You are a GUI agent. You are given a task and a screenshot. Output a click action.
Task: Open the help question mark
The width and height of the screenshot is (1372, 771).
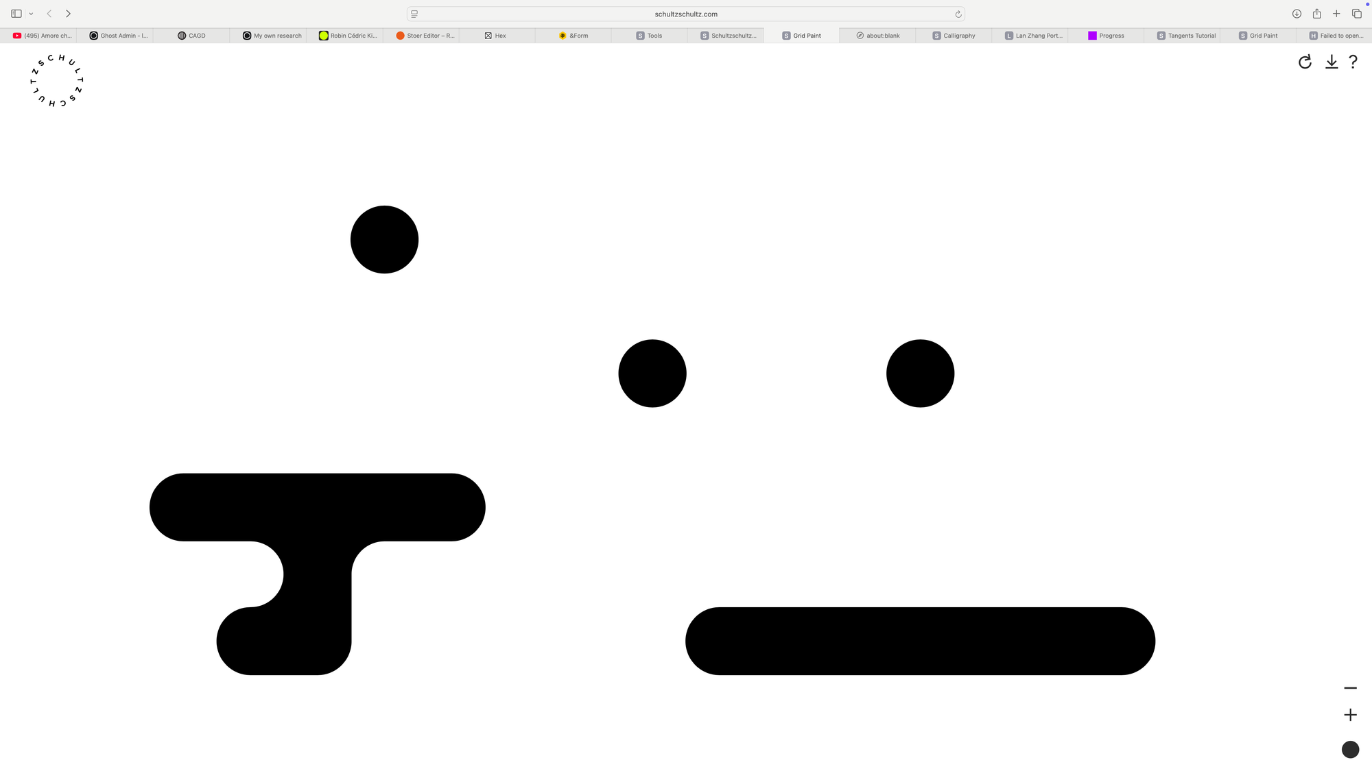pyautogui.click(x=1353, y=62)
